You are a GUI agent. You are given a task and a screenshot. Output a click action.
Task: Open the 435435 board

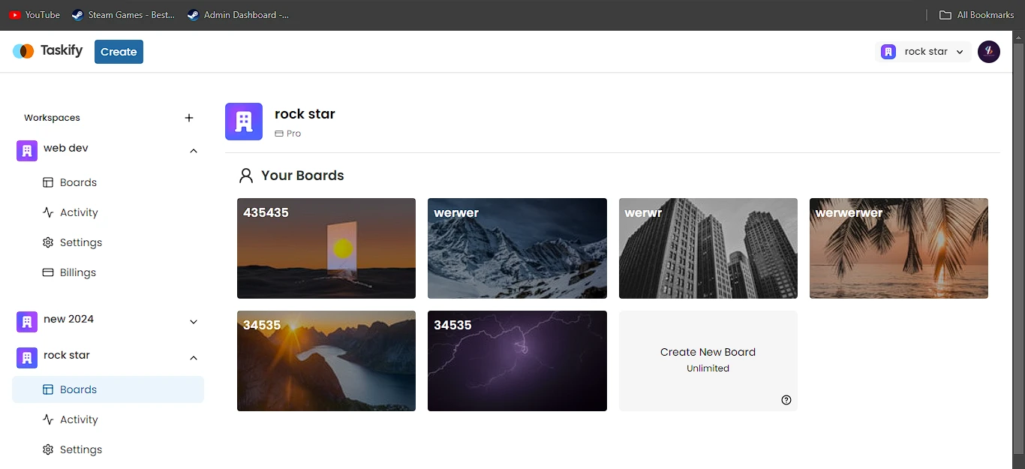coord(326,248)
